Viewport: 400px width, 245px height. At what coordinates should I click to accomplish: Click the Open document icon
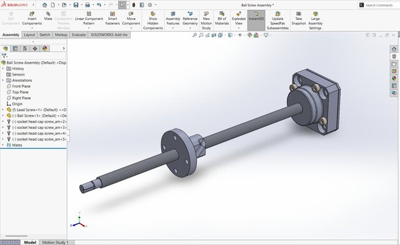tap(64, 5)
